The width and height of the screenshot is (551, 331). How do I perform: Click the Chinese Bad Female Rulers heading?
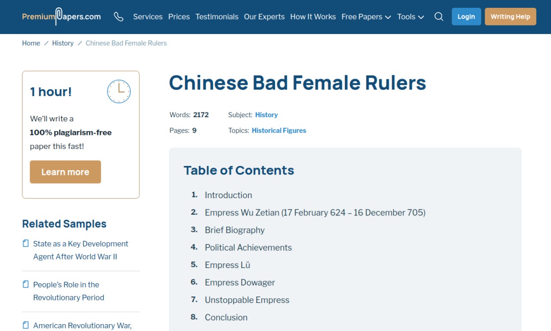click(297, 83)
